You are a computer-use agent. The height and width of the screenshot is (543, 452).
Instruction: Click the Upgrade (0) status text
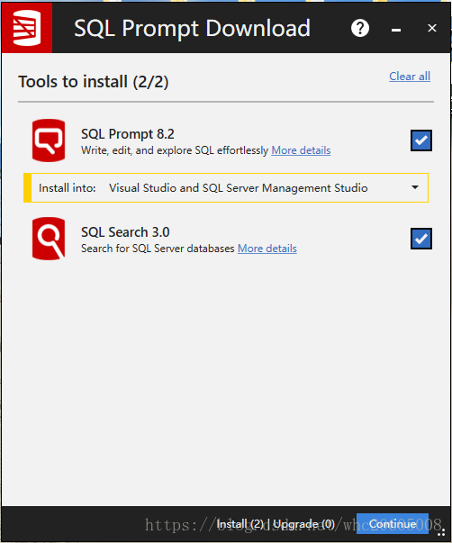click(x=303, y=524)
